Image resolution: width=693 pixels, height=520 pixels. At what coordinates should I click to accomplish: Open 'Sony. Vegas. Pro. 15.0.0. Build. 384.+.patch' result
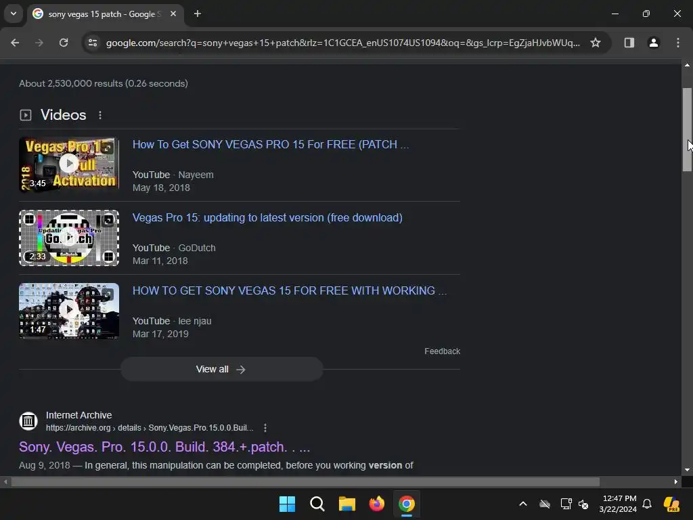pos(164,447)
